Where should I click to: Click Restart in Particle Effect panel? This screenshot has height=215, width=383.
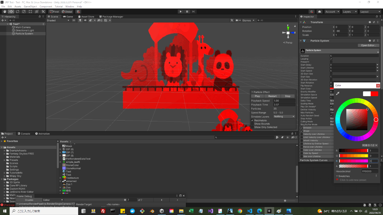(x=272, y=96)
